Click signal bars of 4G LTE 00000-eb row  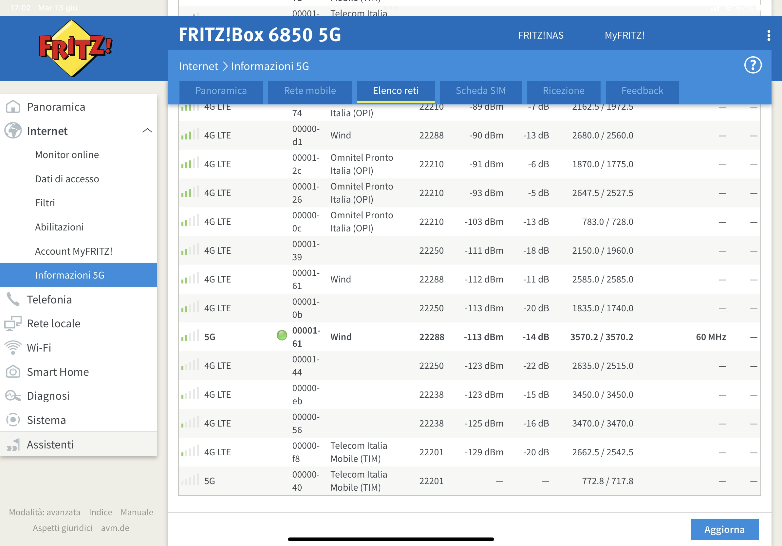(190, 393)
